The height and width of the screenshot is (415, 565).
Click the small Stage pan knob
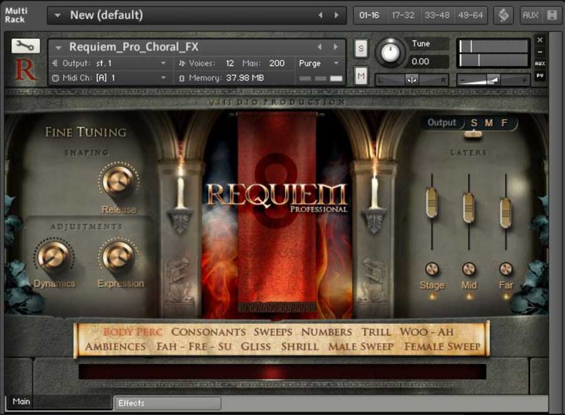[432, 269]
